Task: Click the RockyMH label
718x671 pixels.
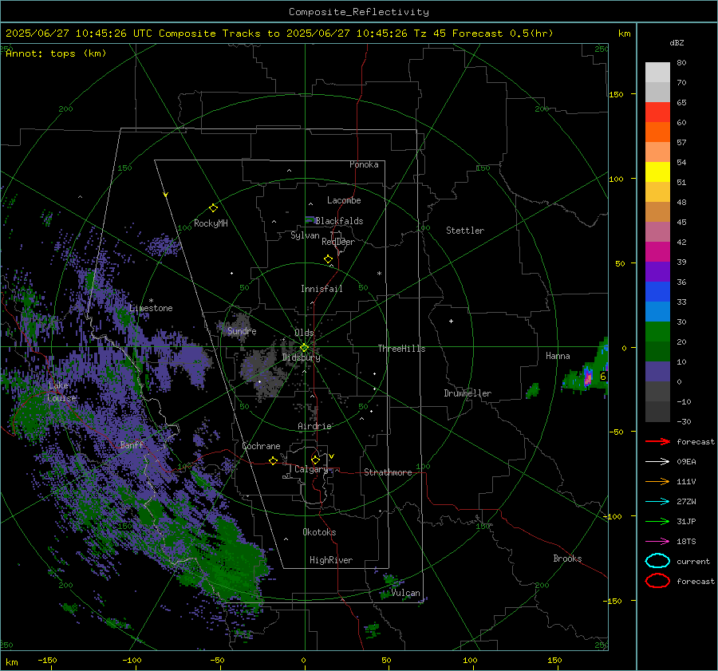Action: coord(211,223)
